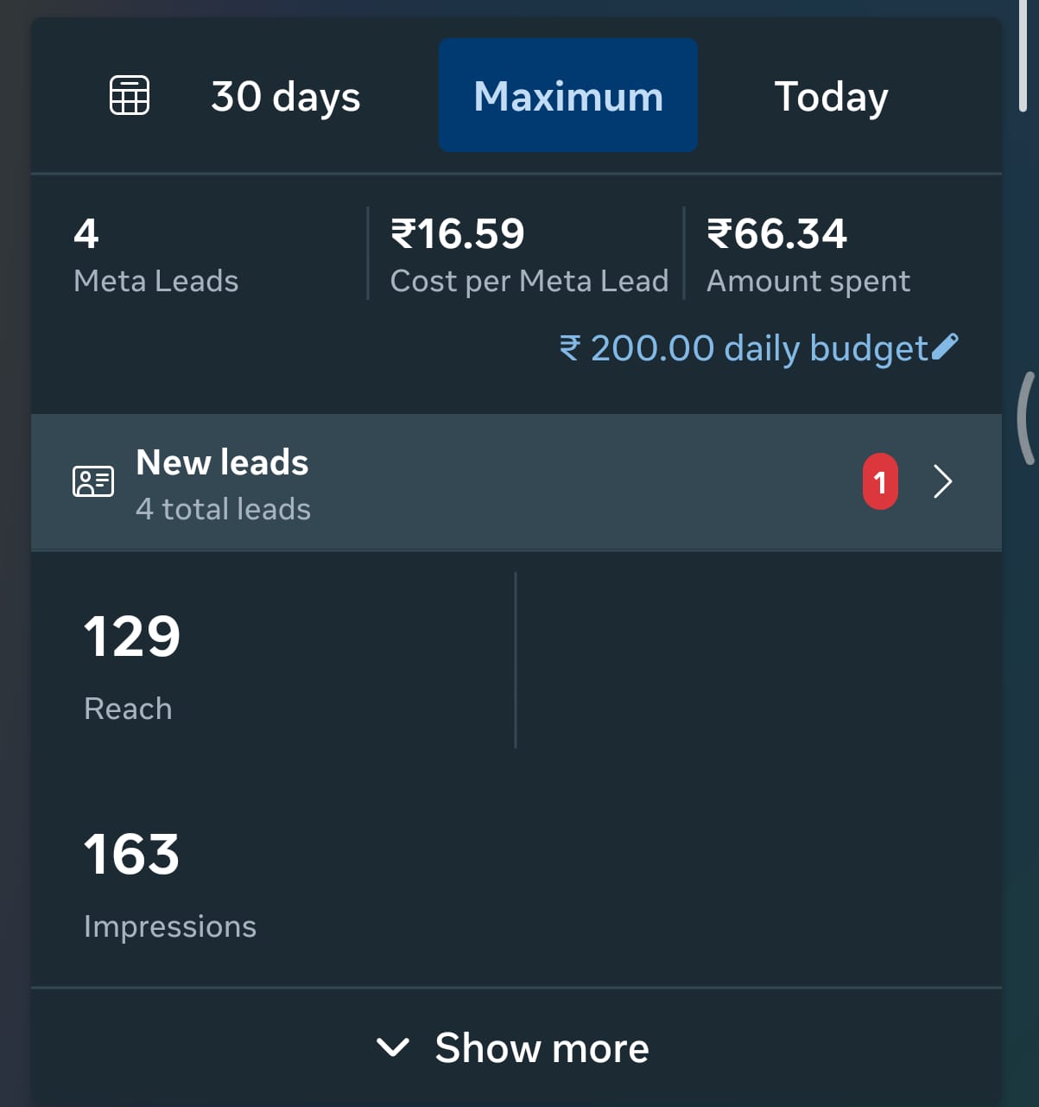Screen dimensions: 1039x1107
Task: Click the pencil edit icon beside daily budget
Action: (x=945, y=347)
